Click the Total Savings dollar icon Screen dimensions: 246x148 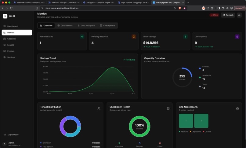pyautogui.click(x=186, y=36)
